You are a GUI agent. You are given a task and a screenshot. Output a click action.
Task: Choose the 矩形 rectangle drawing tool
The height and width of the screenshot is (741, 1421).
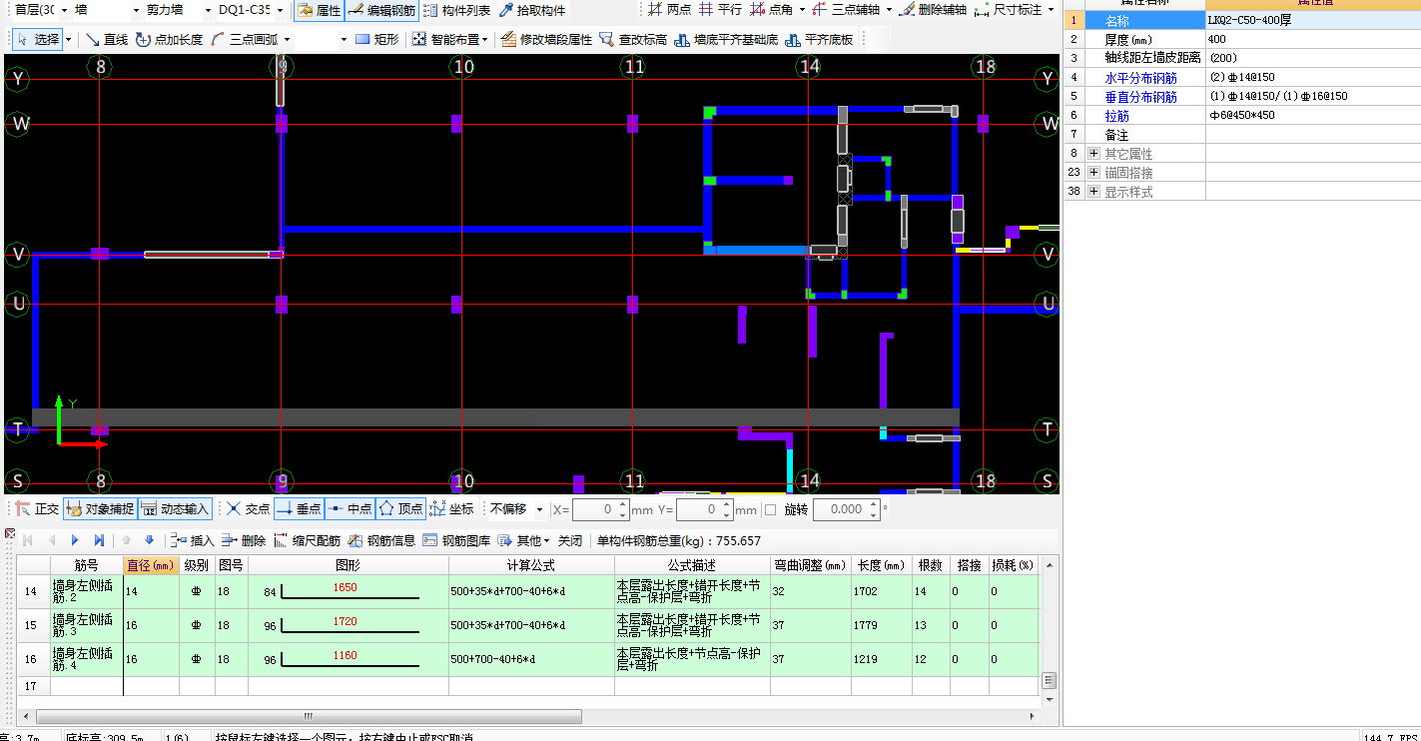click(x=377, y=39)
